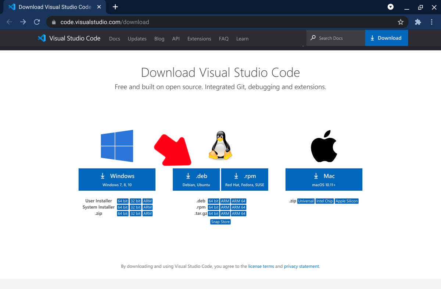Close the Download Visual Studio Code tab
Image resolution: width=441 pixels, height=289 pixels.
(99, 7)
